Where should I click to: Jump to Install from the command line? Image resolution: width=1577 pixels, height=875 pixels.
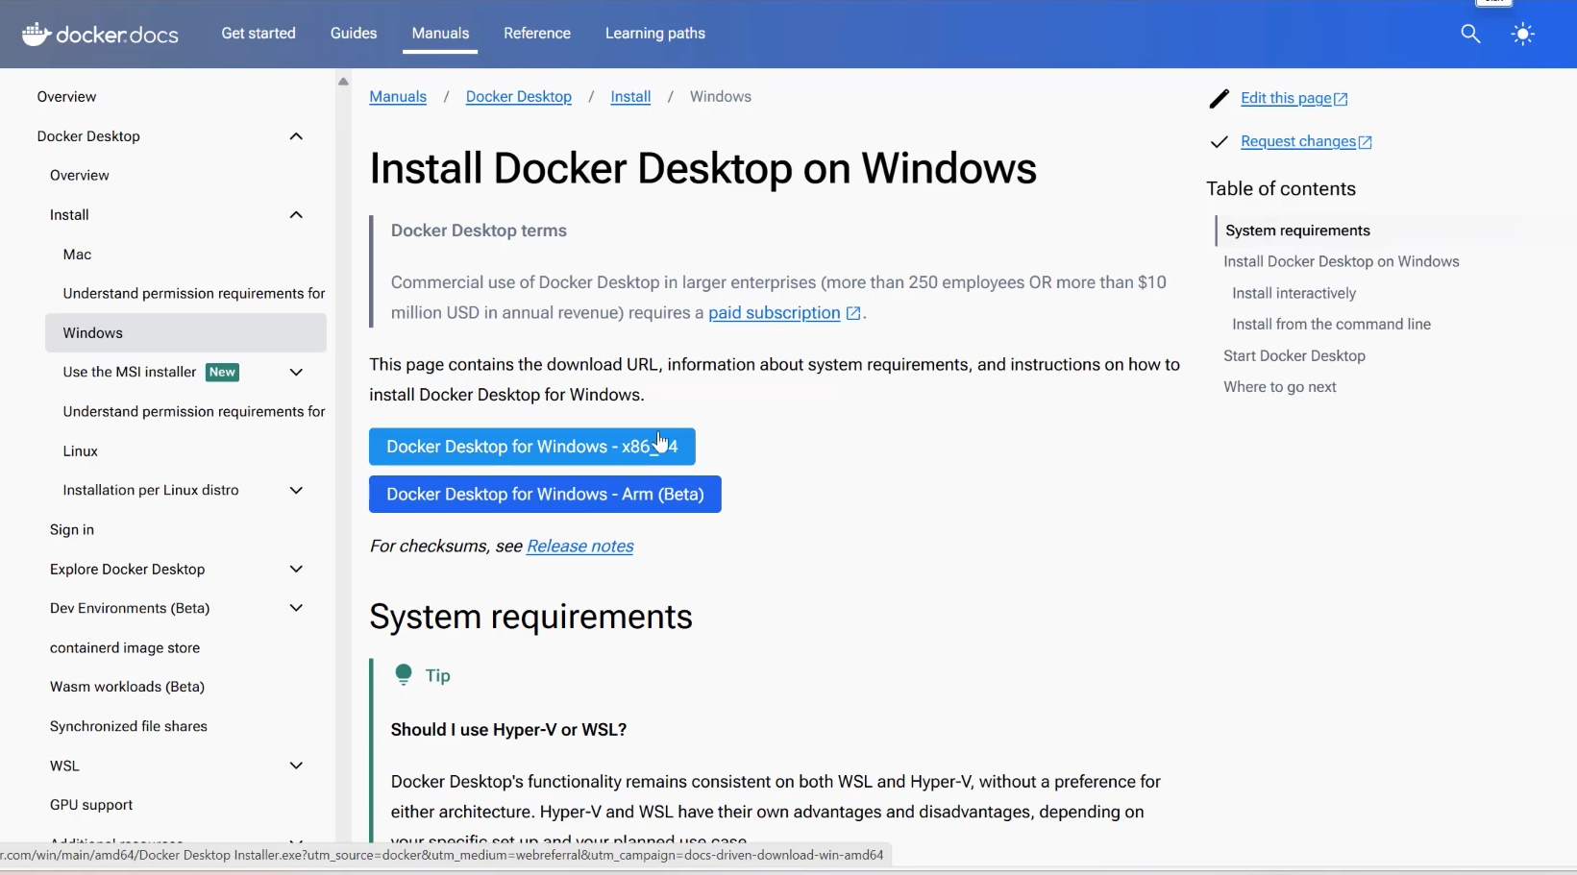(1331, 325)
